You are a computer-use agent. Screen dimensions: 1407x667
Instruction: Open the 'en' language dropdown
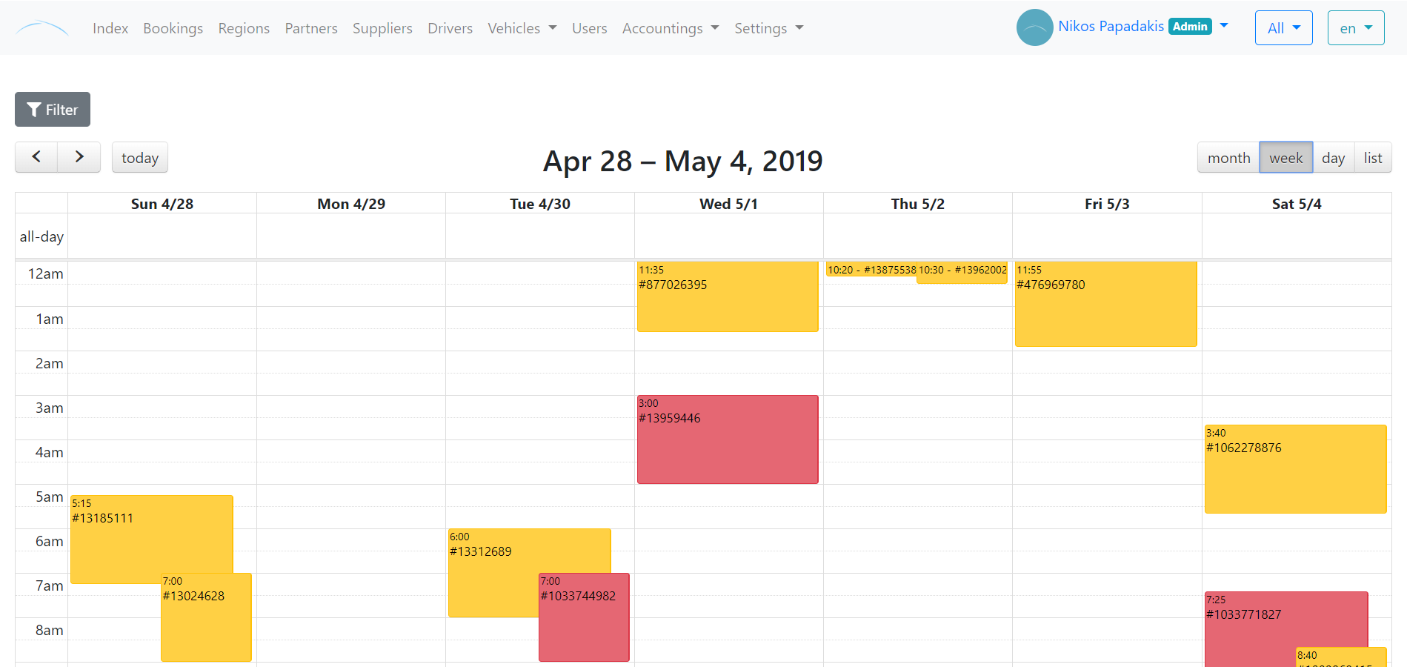pyautogui.click(x=1355, y=27)
